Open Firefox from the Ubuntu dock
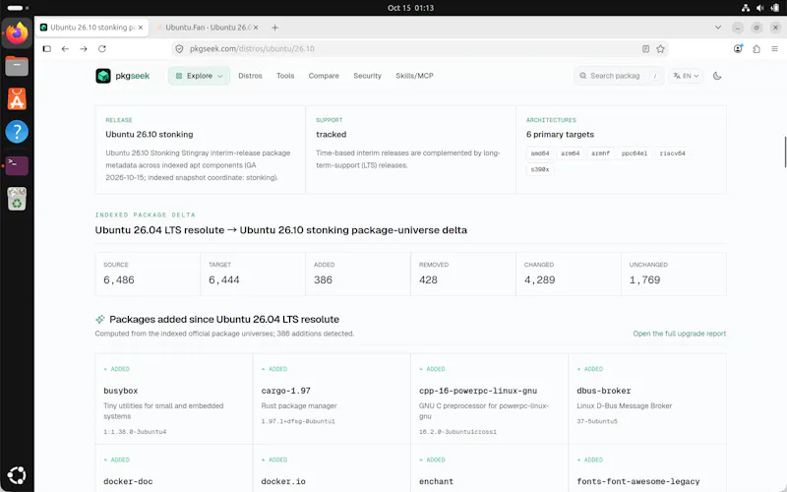Screen dimensions: 787x492 [17, 33]
